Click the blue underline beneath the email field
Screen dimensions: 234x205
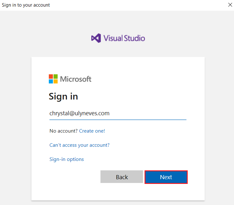coord(118,120)
